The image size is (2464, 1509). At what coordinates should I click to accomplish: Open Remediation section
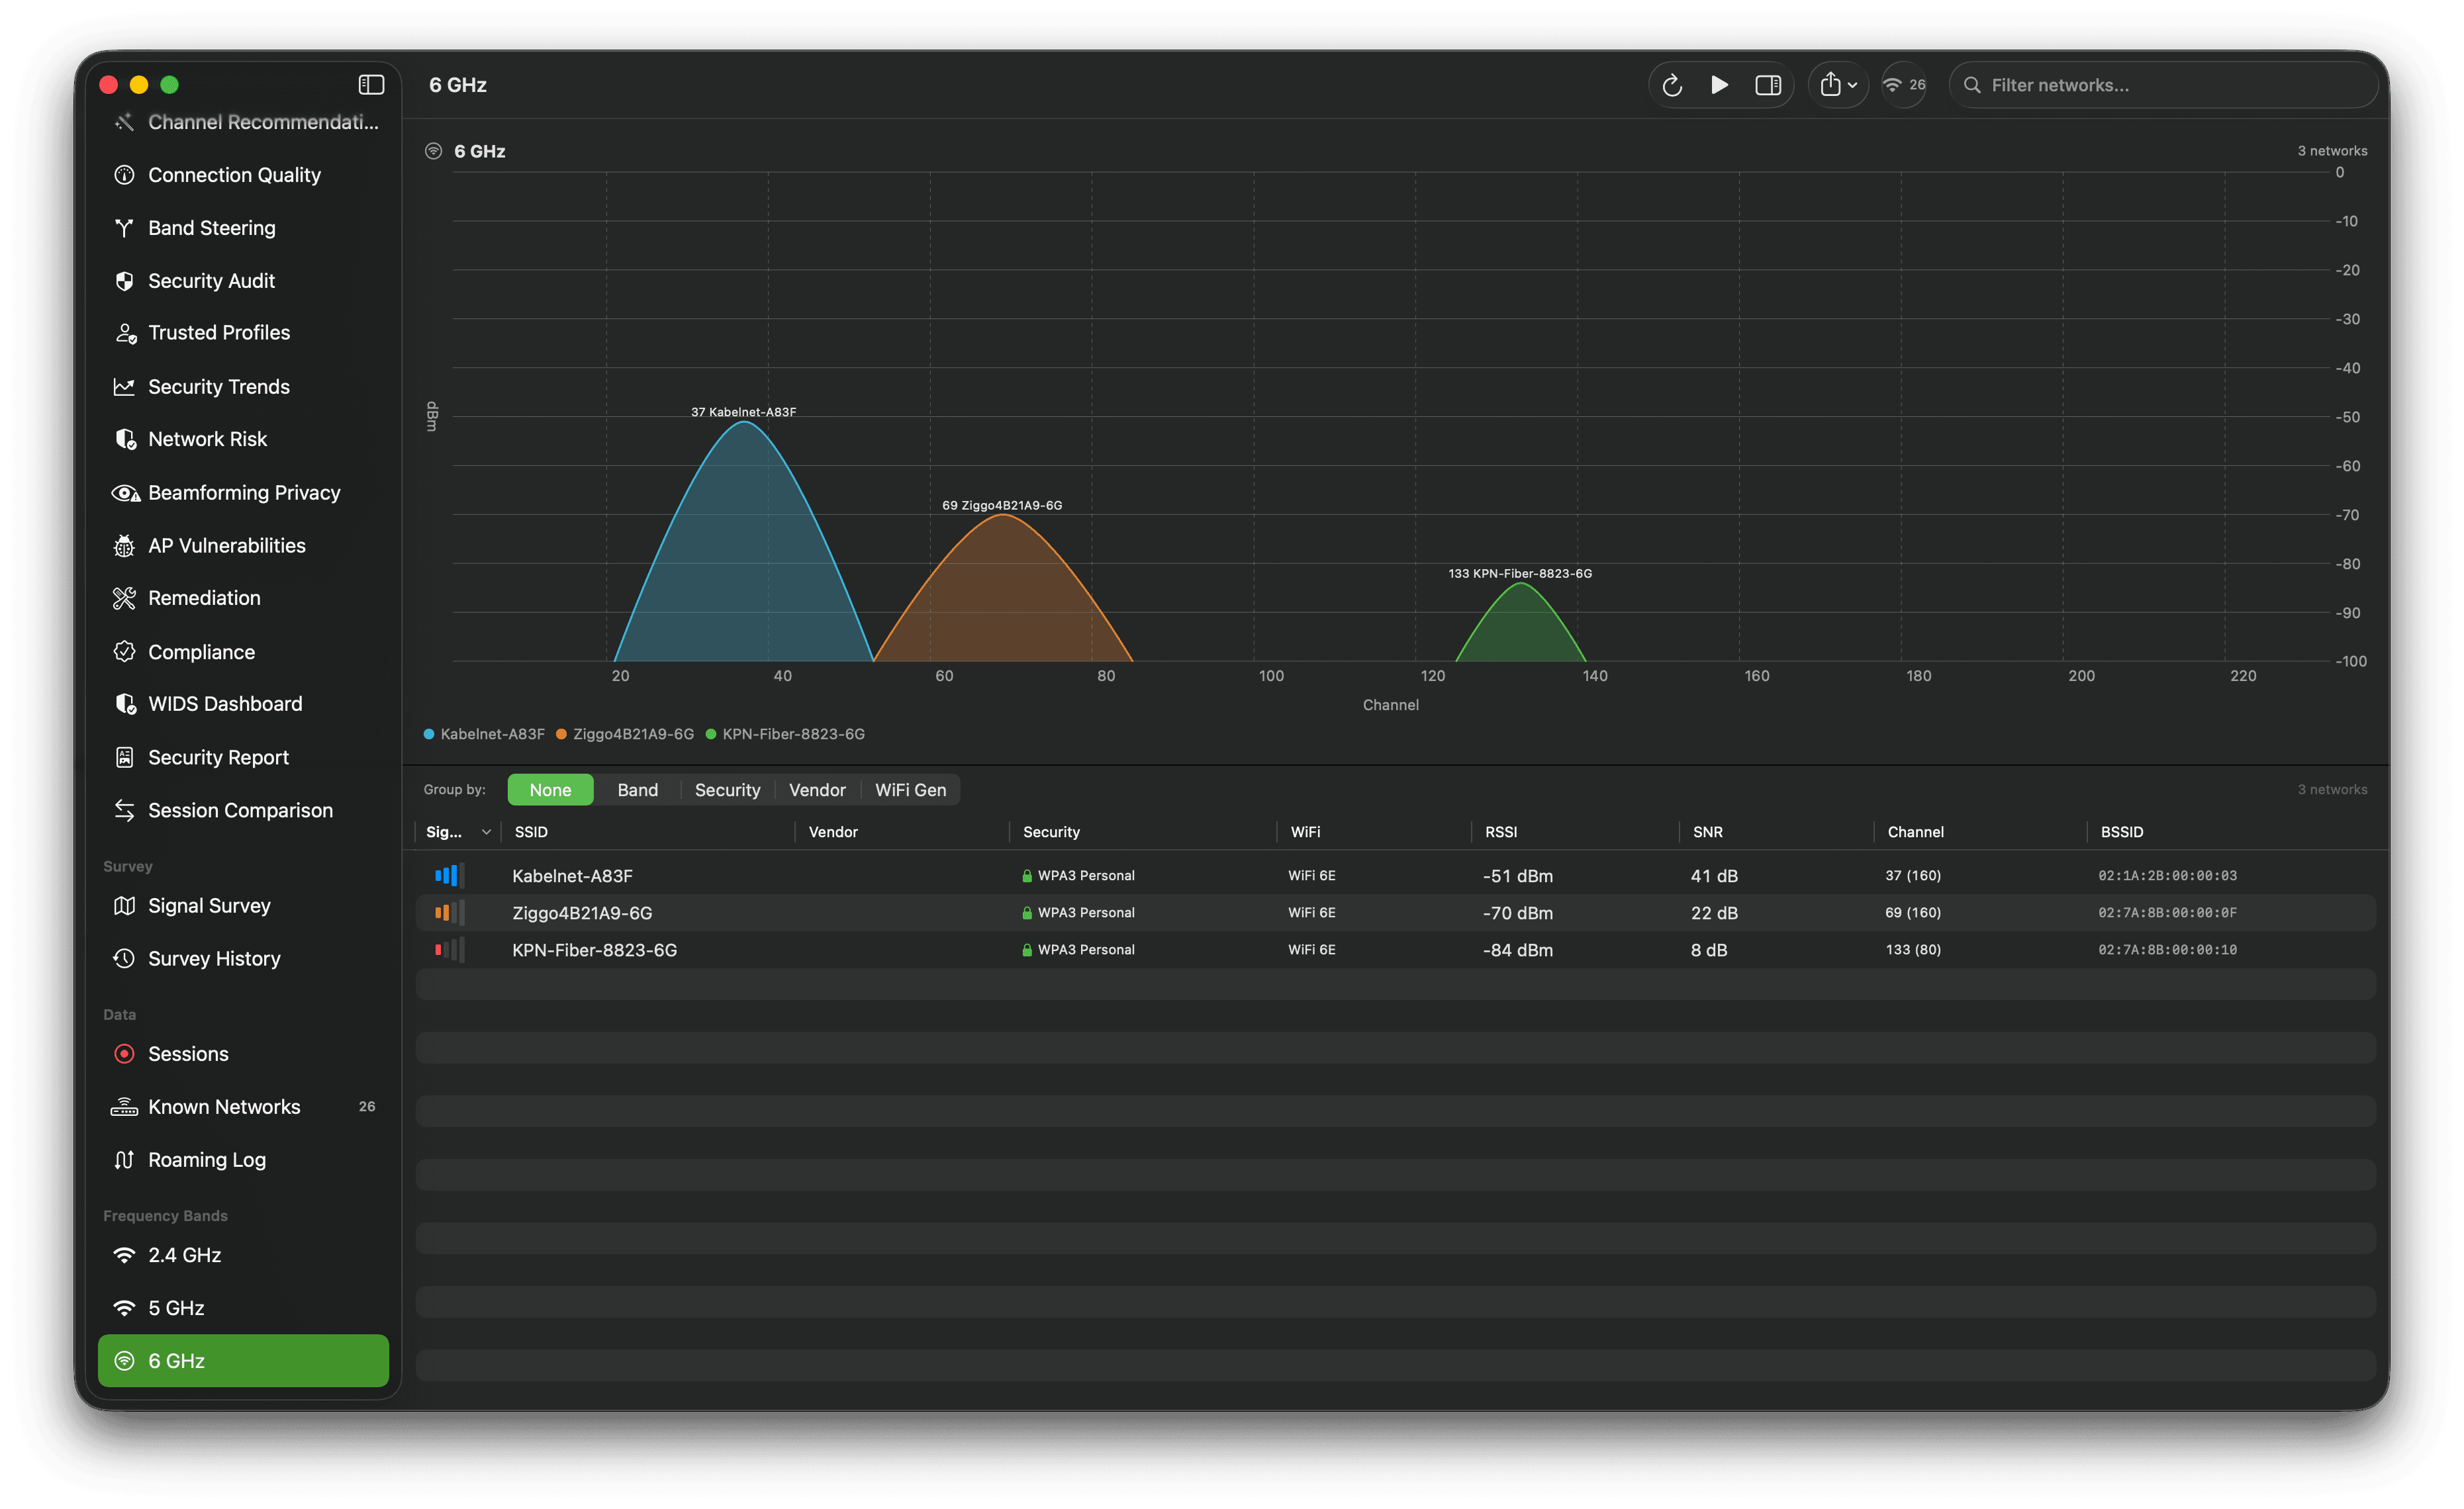(244, 598)
